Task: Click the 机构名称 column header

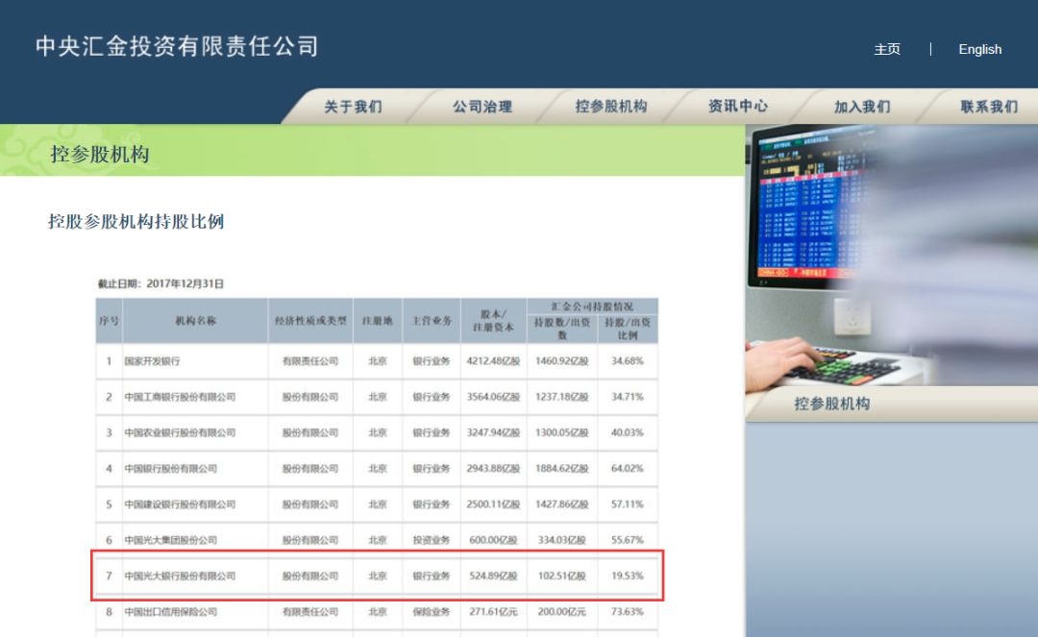Action: 195,321
